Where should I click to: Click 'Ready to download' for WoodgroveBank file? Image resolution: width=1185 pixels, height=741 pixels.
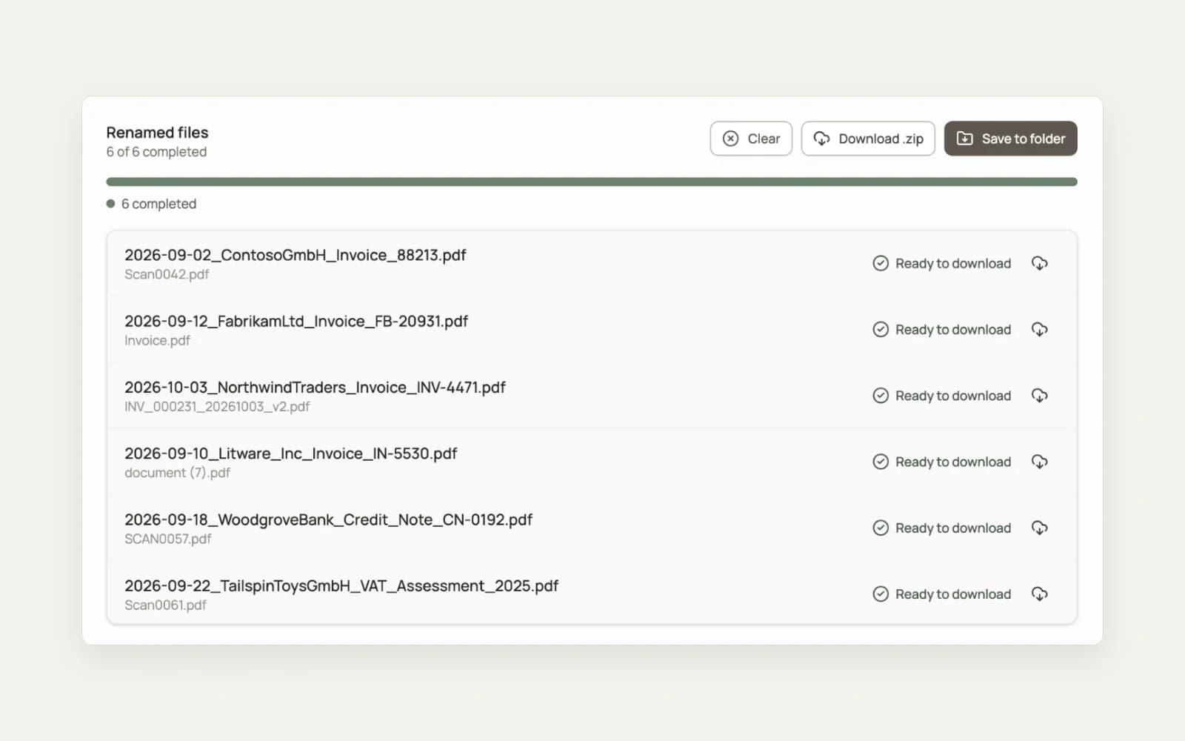[x=952, y=528]
